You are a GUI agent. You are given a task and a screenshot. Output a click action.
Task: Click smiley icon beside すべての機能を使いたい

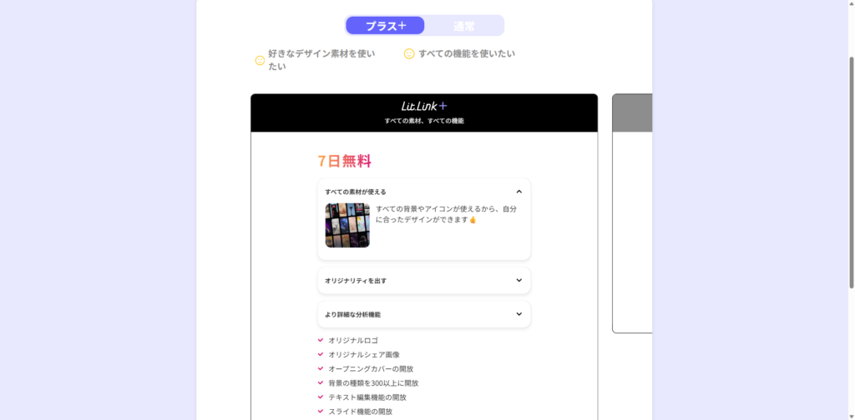(409, 53)
